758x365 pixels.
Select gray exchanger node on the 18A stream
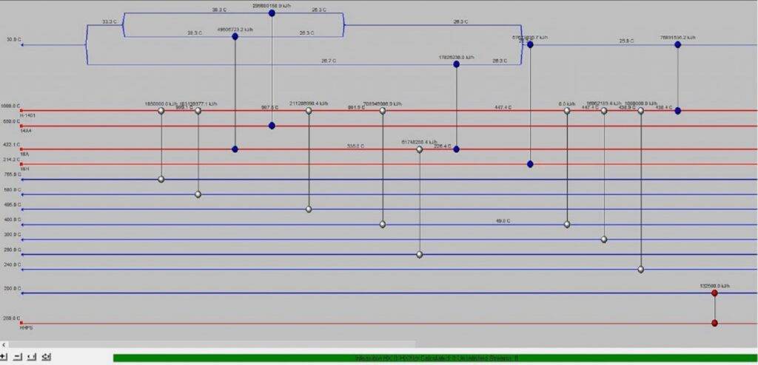point(419,149)
